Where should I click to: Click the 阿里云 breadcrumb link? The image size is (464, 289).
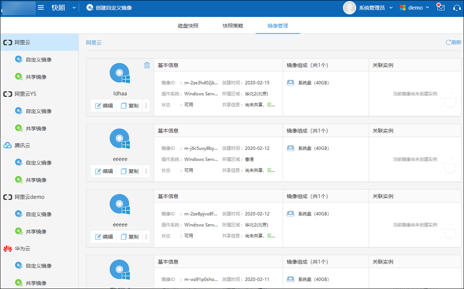coord(94,43)
